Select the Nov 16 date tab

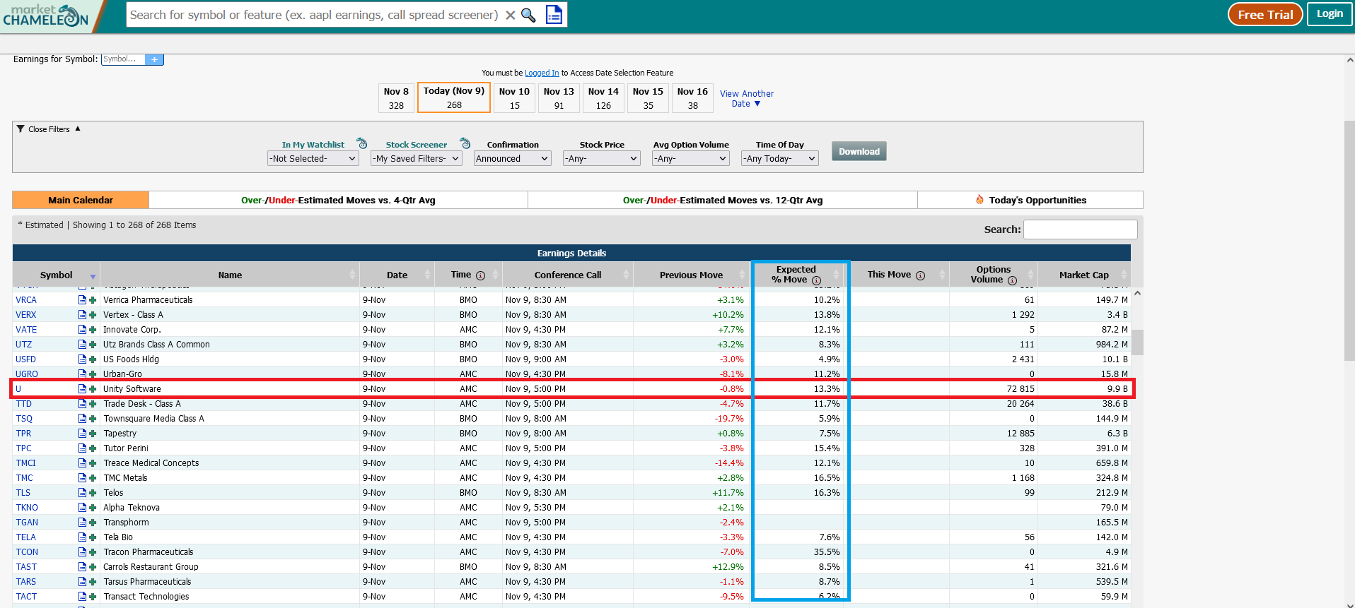692,98
